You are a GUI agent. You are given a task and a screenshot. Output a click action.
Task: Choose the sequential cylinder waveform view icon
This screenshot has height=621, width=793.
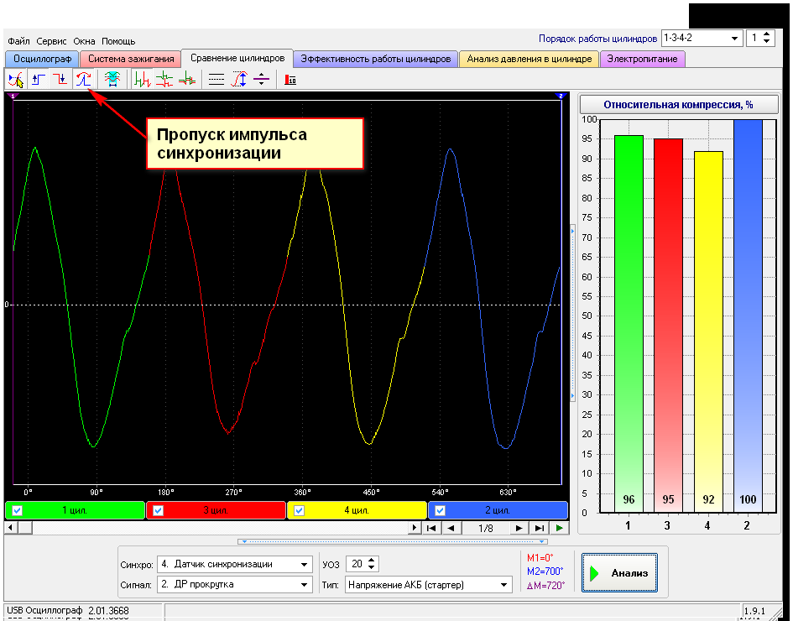[142, 80]
